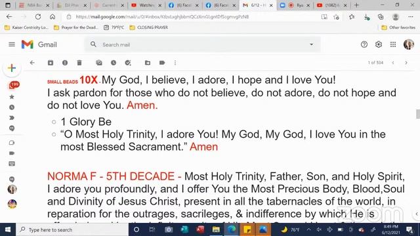Report this email as spam

[65, 63]
